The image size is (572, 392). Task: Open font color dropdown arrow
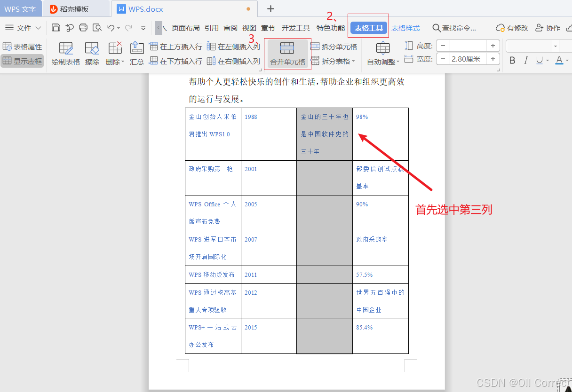[x=567, y=60]
